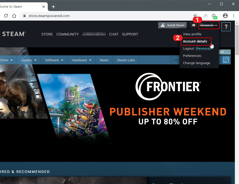This screenshot has height=184, width=239.
Task: Click the Featured & Recommended heading
Action: 25,172
